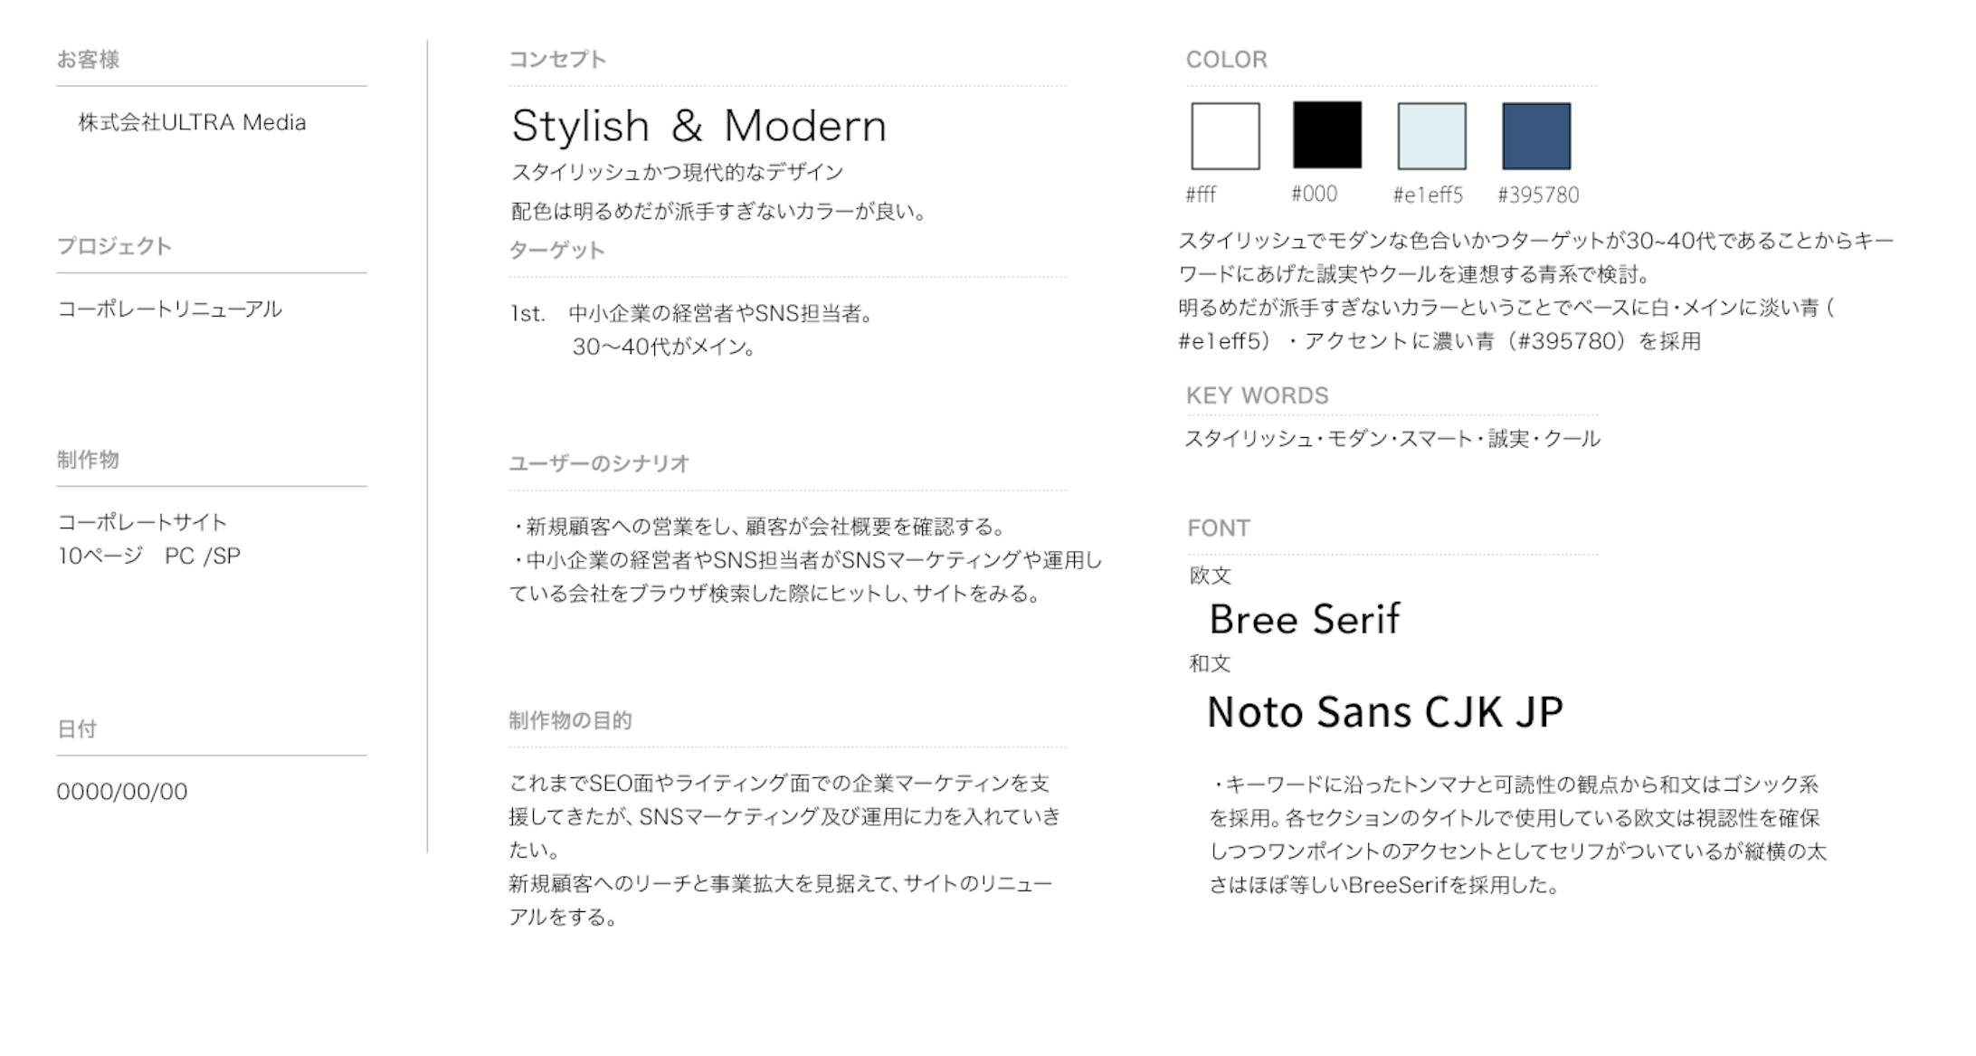
Task: Select the white #fff color swatch
Action: [x=1225, y=136]
